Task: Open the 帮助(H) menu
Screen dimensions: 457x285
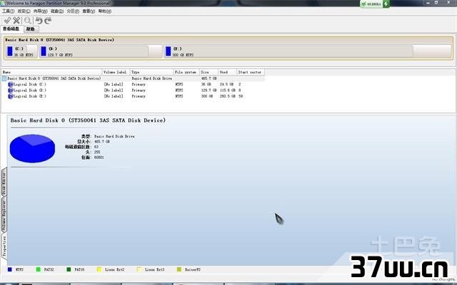Action: click(105, 11)
